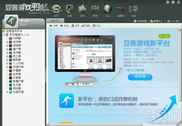Click the horizontal scrollbar left arrow
Viewport: 182px width, 126px height.
[x=48, y=125]
